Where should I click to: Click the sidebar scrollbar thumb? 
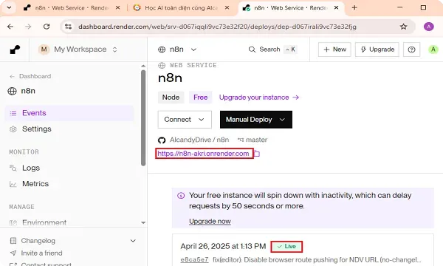[x=143, y=117]
